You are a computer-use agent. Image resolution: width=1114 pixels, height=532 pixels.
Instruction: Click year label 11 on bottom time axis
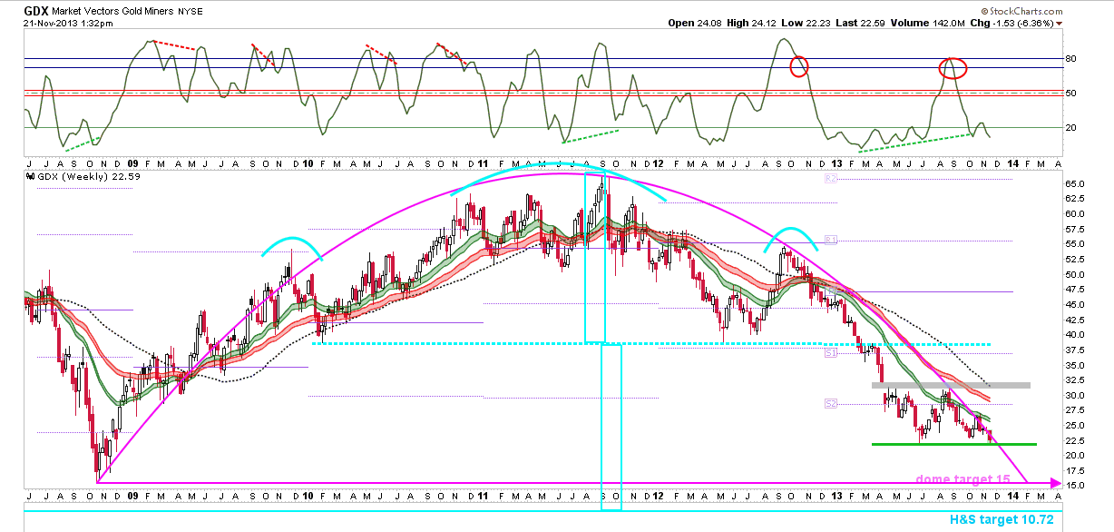pyautogui.click(x=484, y=497)
